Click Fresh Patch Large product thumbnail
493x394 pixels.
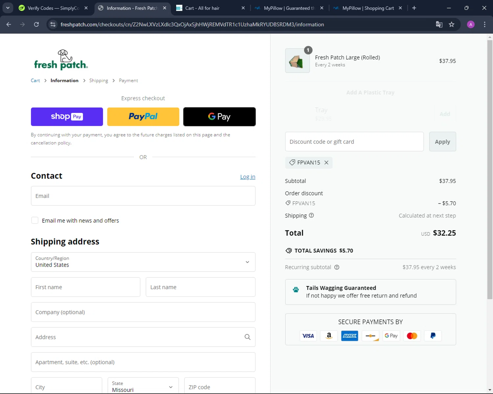coord(297,61)
